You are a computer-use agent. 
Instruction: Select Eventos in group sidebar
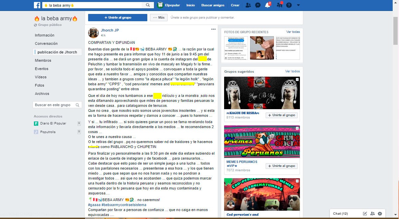click(x=42, y=69)
